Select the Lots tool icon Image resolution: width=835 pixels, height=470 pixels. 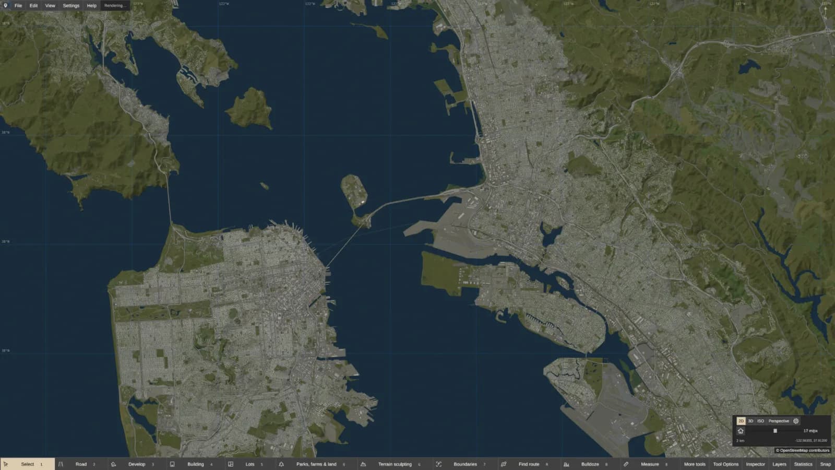tap(231, 464)
